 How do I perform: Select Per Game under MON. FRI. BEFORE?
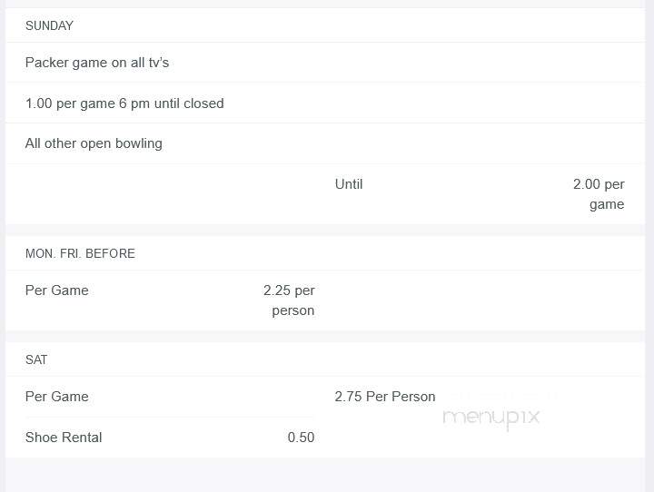(x=56, y=290)
